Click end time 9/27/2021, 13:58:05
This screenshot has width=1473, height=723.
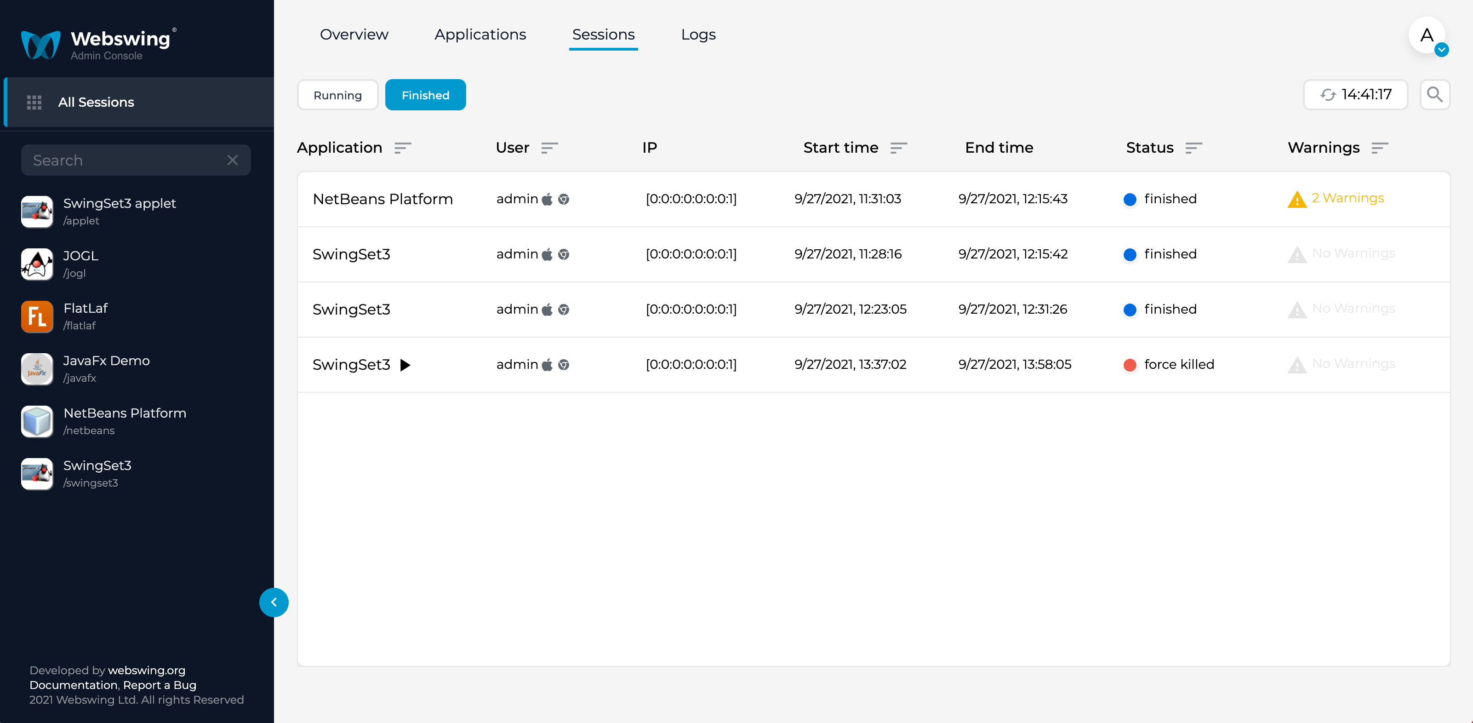click(1015, 364)
